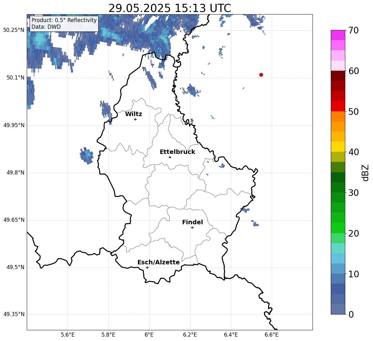Screen dimensions: 373x341
Task: Click the 49.65°N latitude label
Action: click(14, 220)
